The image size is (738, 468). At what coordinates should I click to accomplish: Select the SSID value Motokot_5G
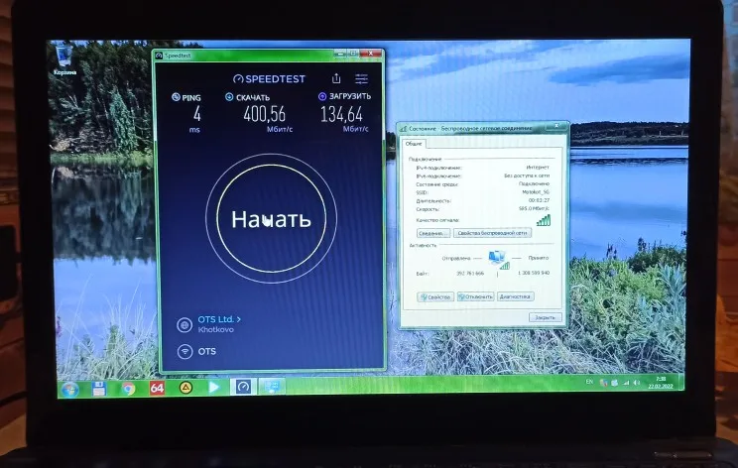536,192
